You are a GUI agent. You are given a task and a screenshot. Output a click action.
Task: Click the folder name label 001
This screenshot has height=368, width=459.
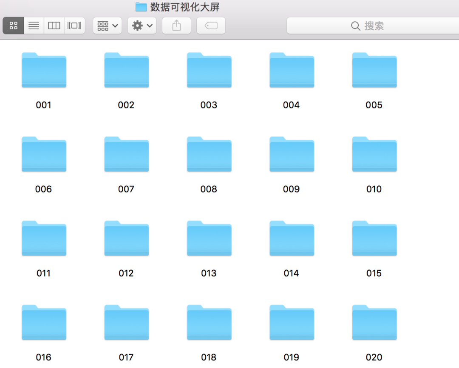point(43,105)
